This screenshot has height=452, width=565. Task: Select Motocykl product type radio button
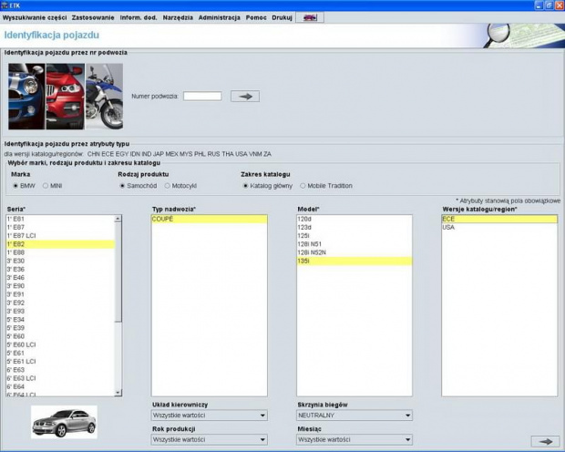pos(167,186)
